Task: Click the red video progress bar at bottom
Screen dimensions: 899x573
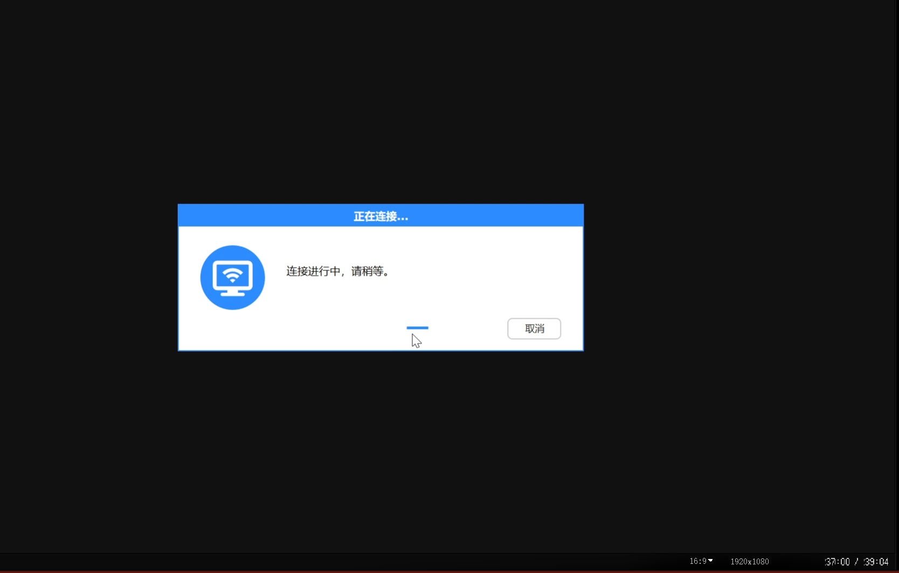Action: coord(449,571)
